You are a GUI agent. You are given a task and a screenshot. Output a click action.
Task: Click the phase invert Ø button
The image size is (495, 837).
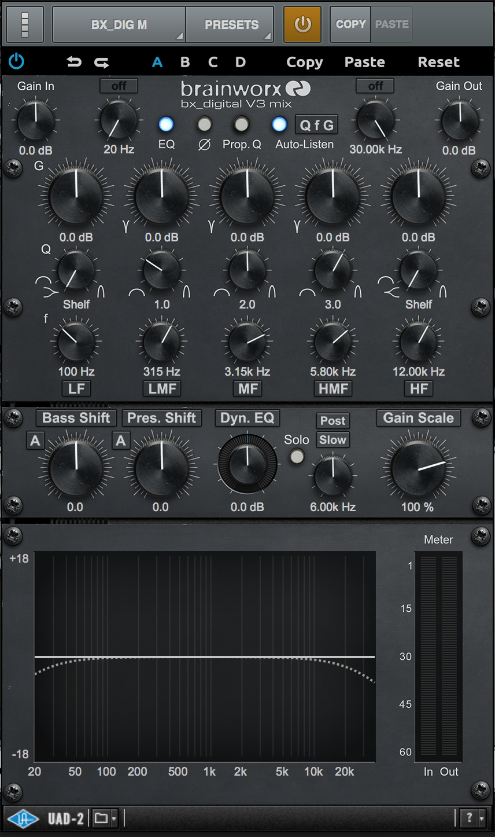[204, 124]
